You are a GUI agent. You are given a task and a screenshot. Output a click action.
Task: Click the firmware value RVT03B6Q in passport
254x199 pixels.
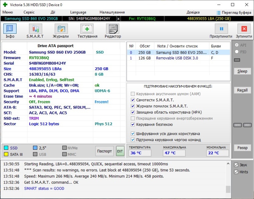pos(39,58)
